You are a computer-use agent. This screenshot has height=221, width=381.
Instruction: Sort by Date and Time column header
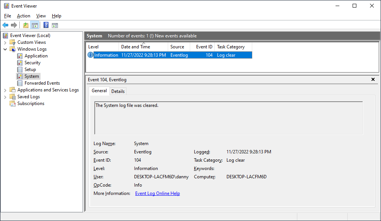click(x=144, y=47)
